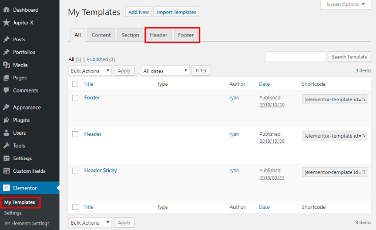Screen dimensions: 376x230
Task: Click the Jupiter X star icon
Action: 6,22
